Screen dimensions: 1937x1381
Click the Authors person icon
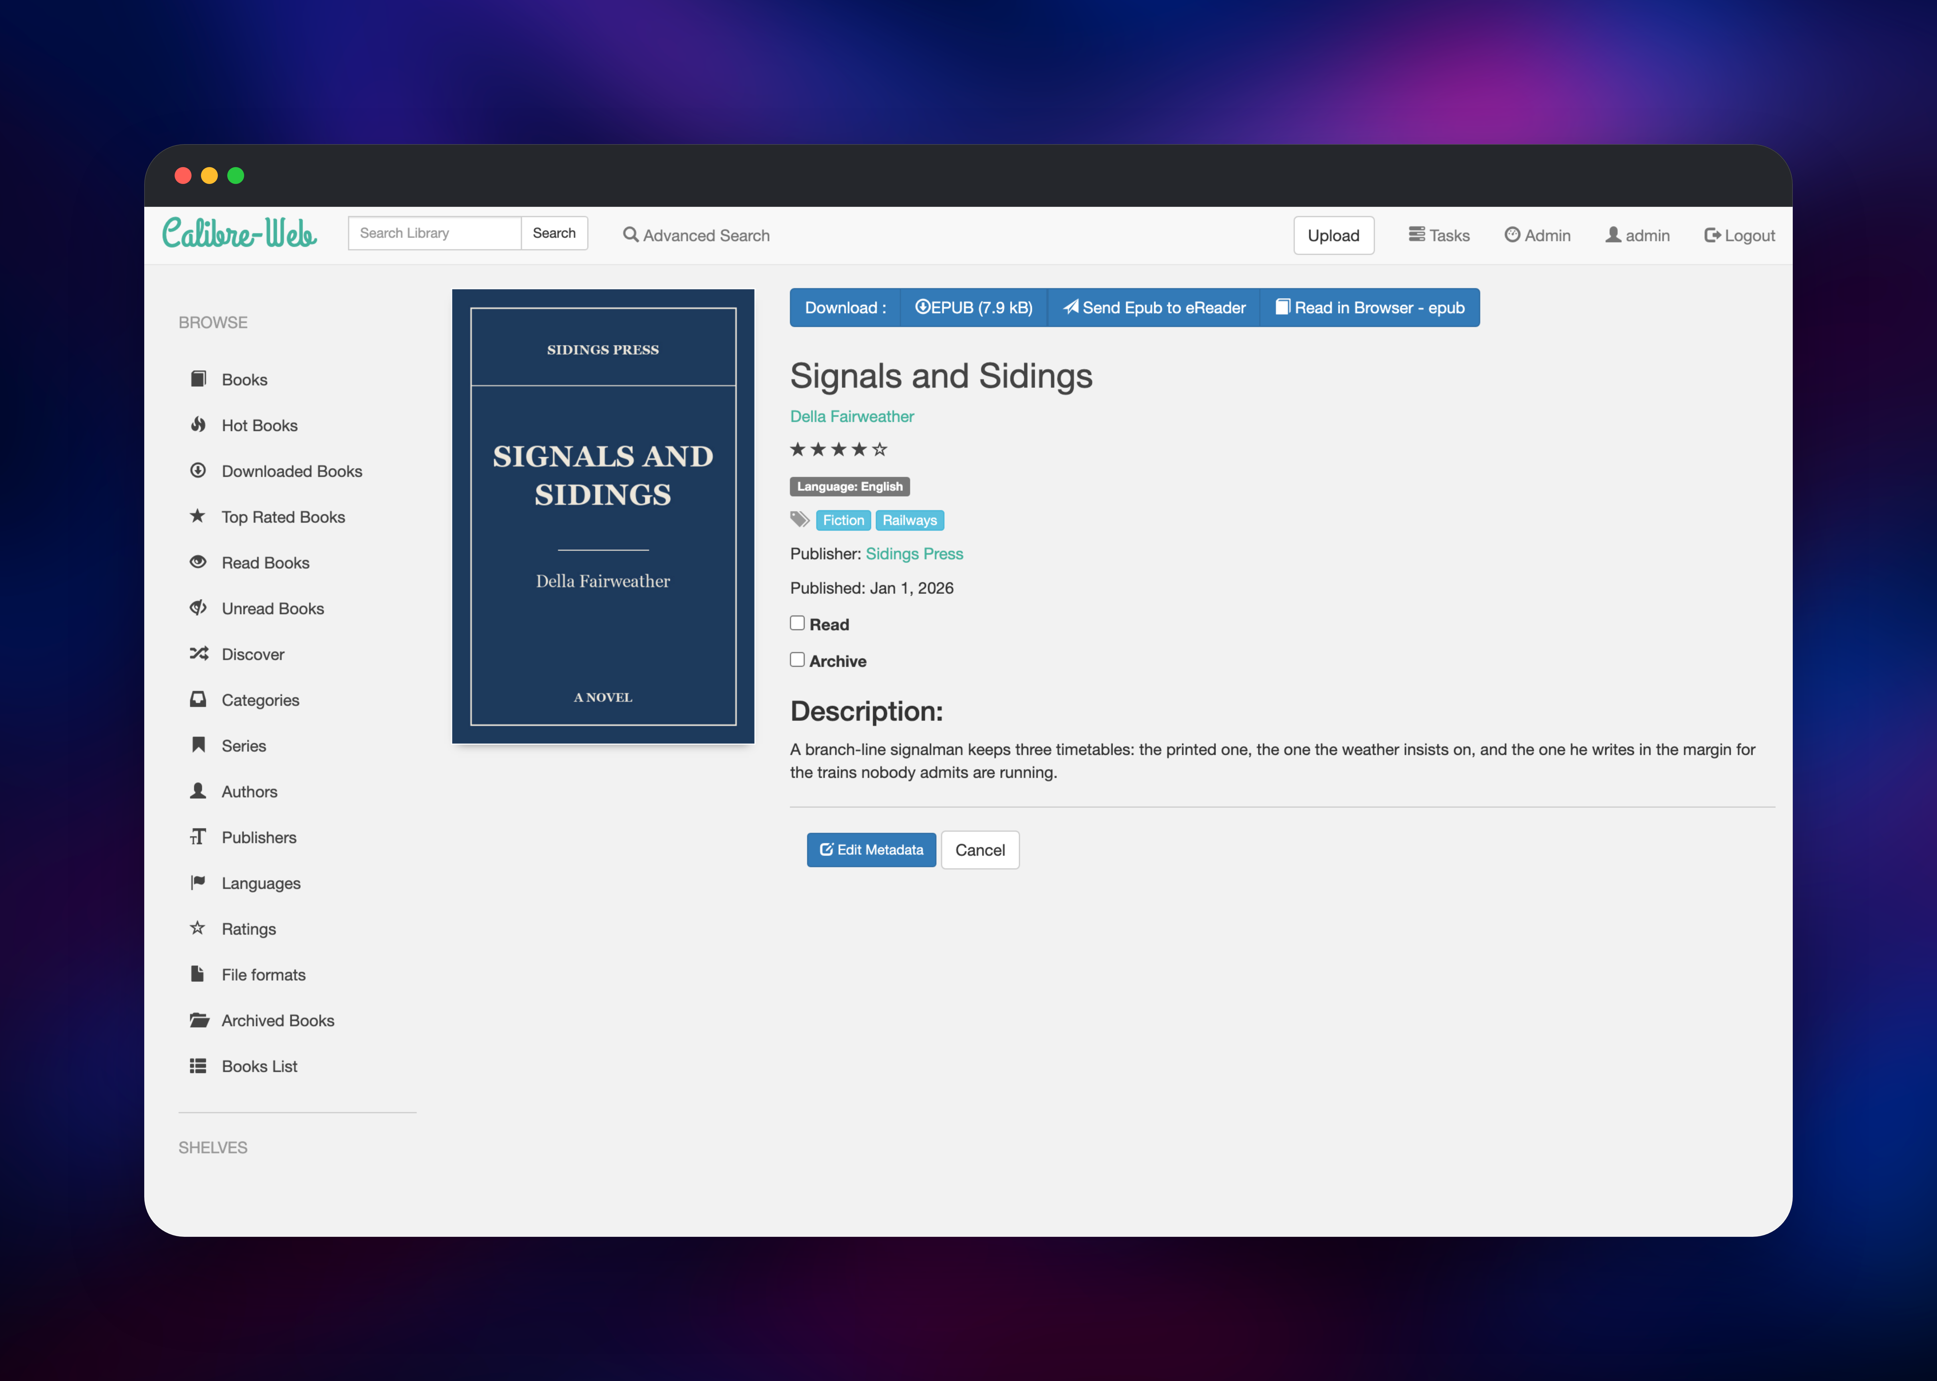pos(198,791)
